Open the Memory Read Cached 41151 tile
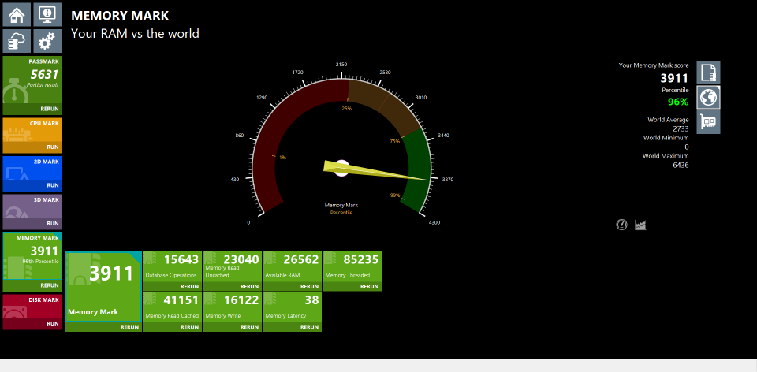The width and height of the screenshot is (757, 372). (x=172, y=307)
